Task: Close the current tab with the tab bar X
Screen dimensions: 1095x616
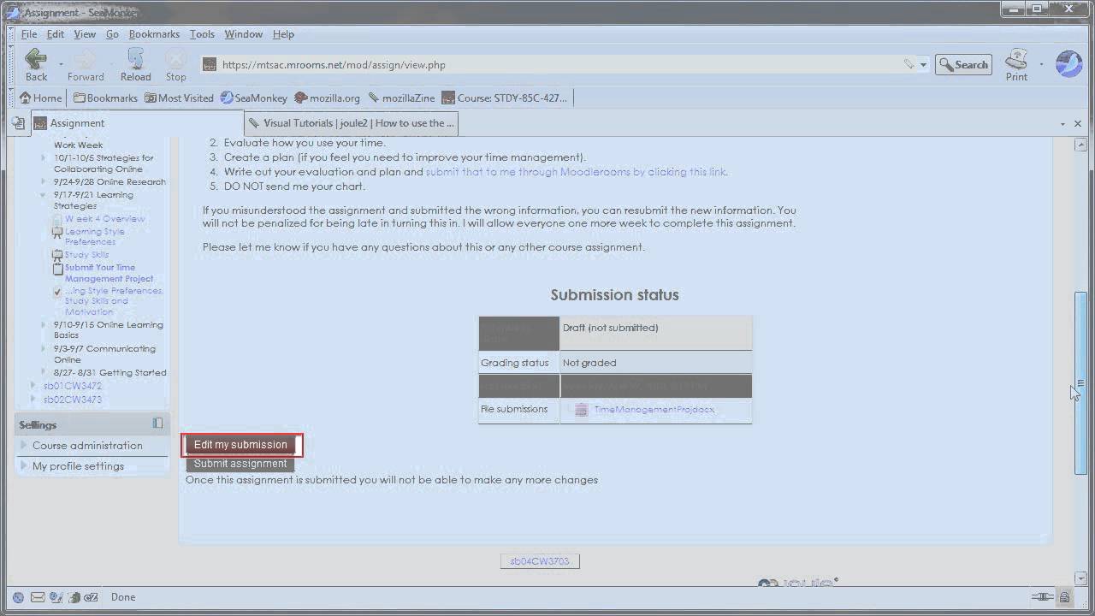Action: 1078,123
